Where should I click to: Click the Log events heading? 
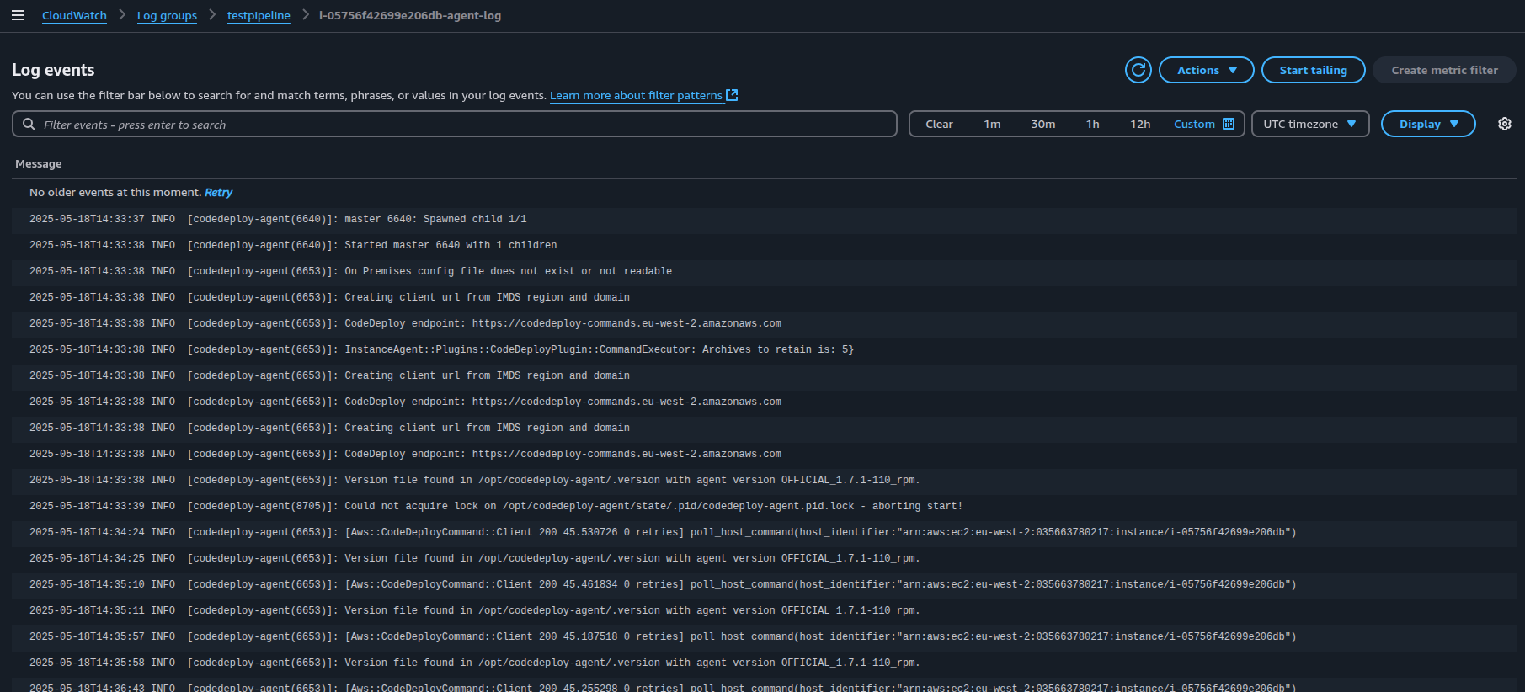coord(53,70)
